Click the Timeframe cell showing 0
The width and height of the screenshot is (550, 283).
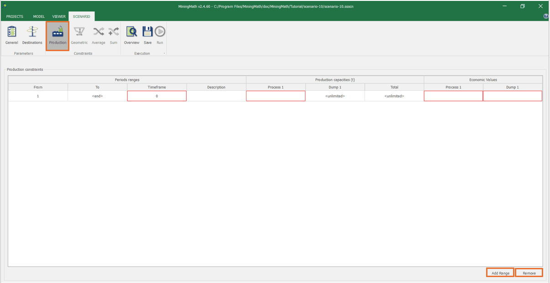(157, 96)
